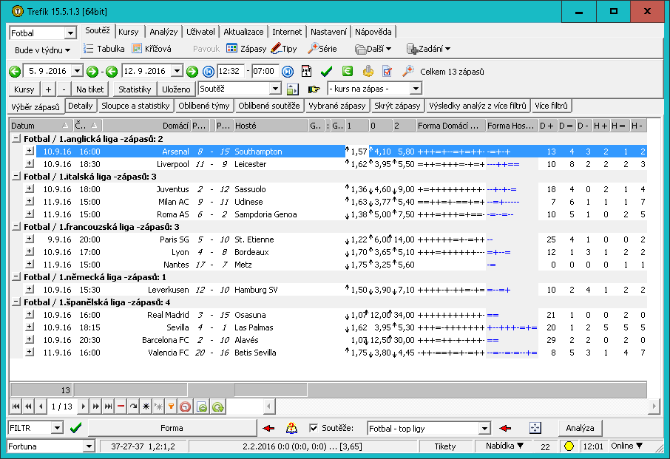The image size is (670, 459).
Task: Jump to last record in navigator
Action: tap(109, 407)
